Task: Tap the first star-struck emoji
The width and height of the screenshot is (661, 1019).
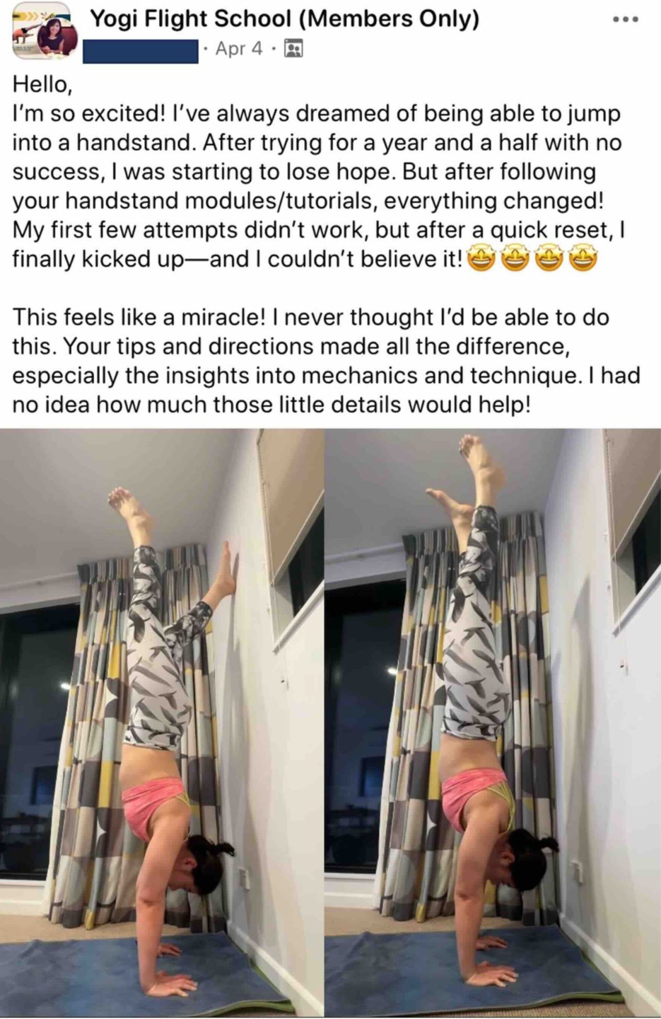Action: pos(481,260)
